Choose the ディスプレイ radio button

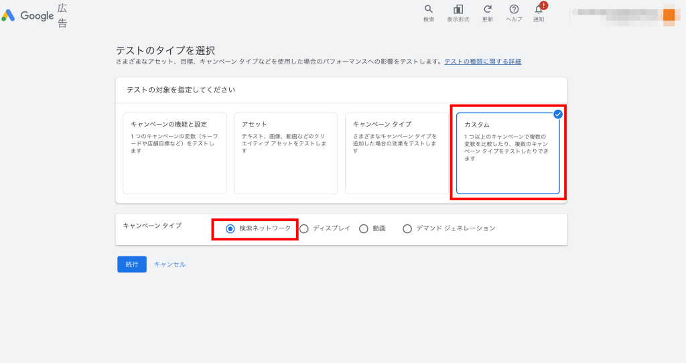coord(304,229)
